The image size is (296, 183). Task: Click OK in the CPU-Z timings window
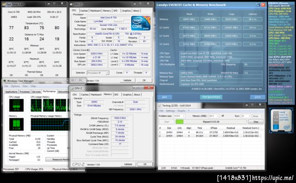click(145, 164)
